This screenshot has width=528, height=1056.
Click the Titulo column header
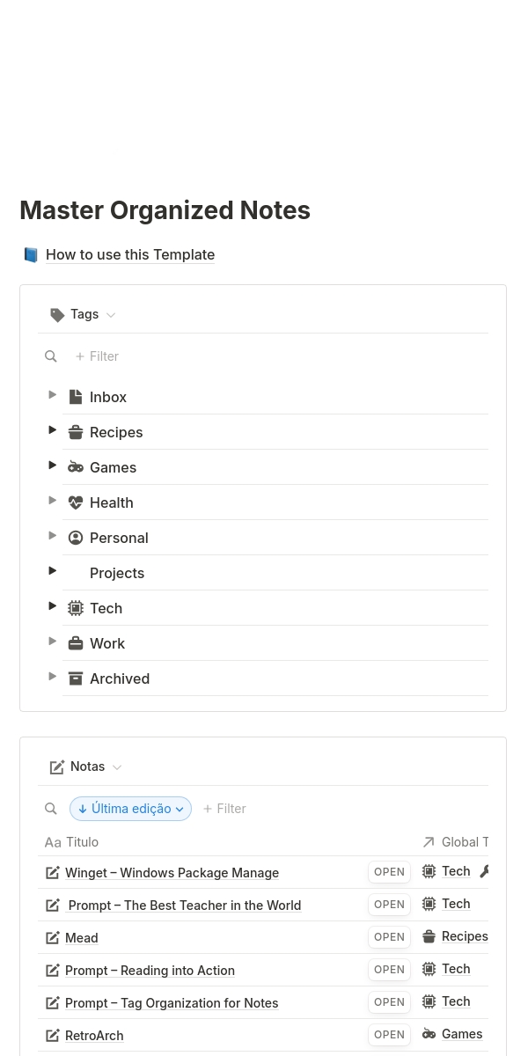pyautogui.click(x=82, y=842)
